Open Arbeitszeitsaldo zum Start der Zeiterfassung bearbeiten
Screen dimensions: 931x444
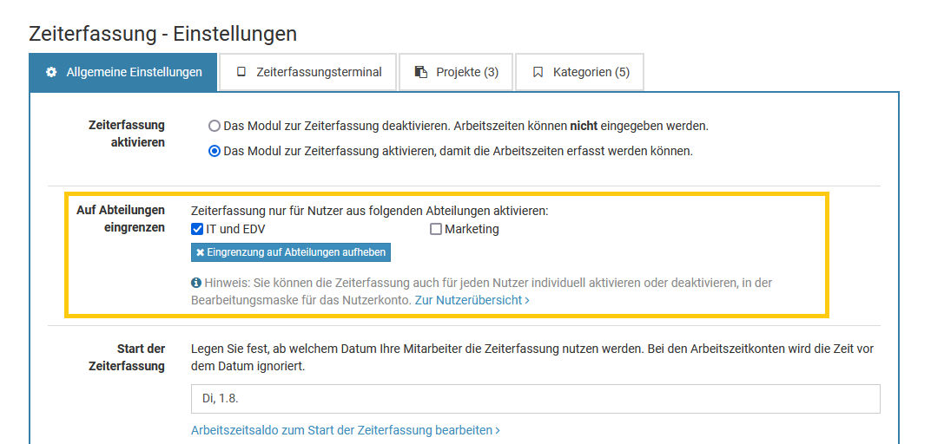341,430
